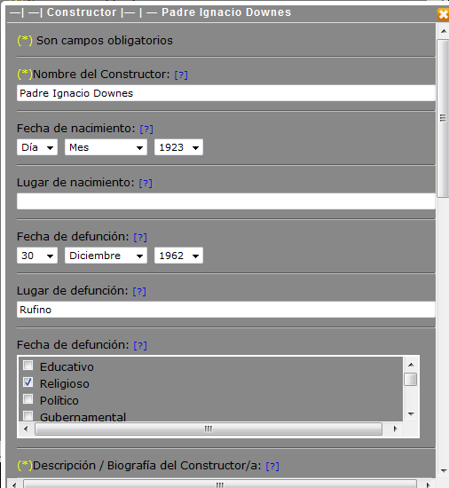Change death month Diciembre dropdown
This screenshot has height=488, width=449.
point(106,256)
